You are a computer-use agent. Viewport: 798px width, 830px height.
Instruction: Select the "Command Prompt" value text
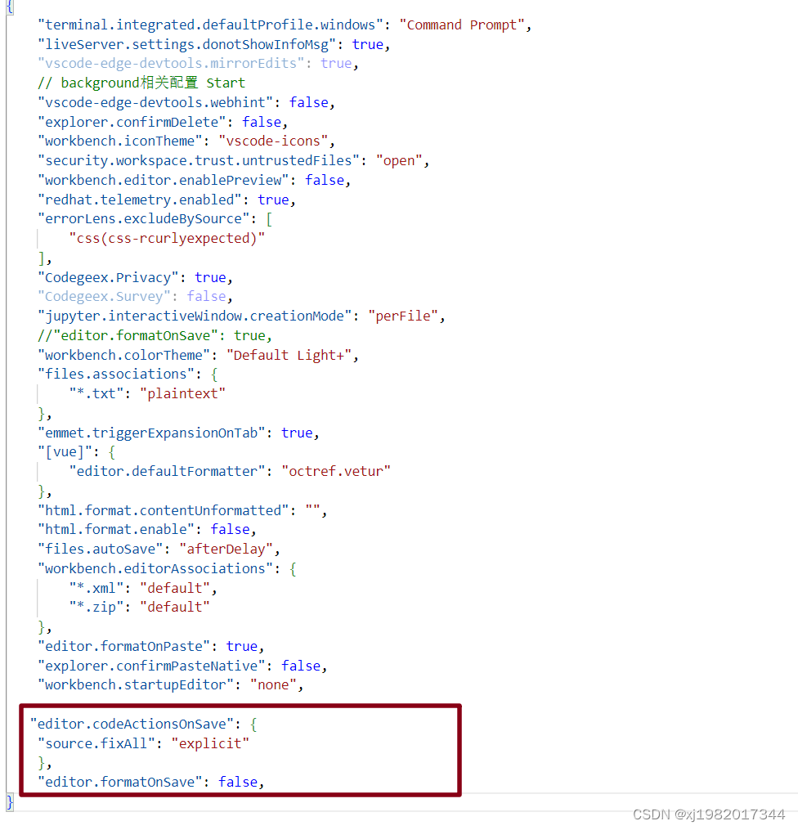pyautogui.click(x=461, y=25)
